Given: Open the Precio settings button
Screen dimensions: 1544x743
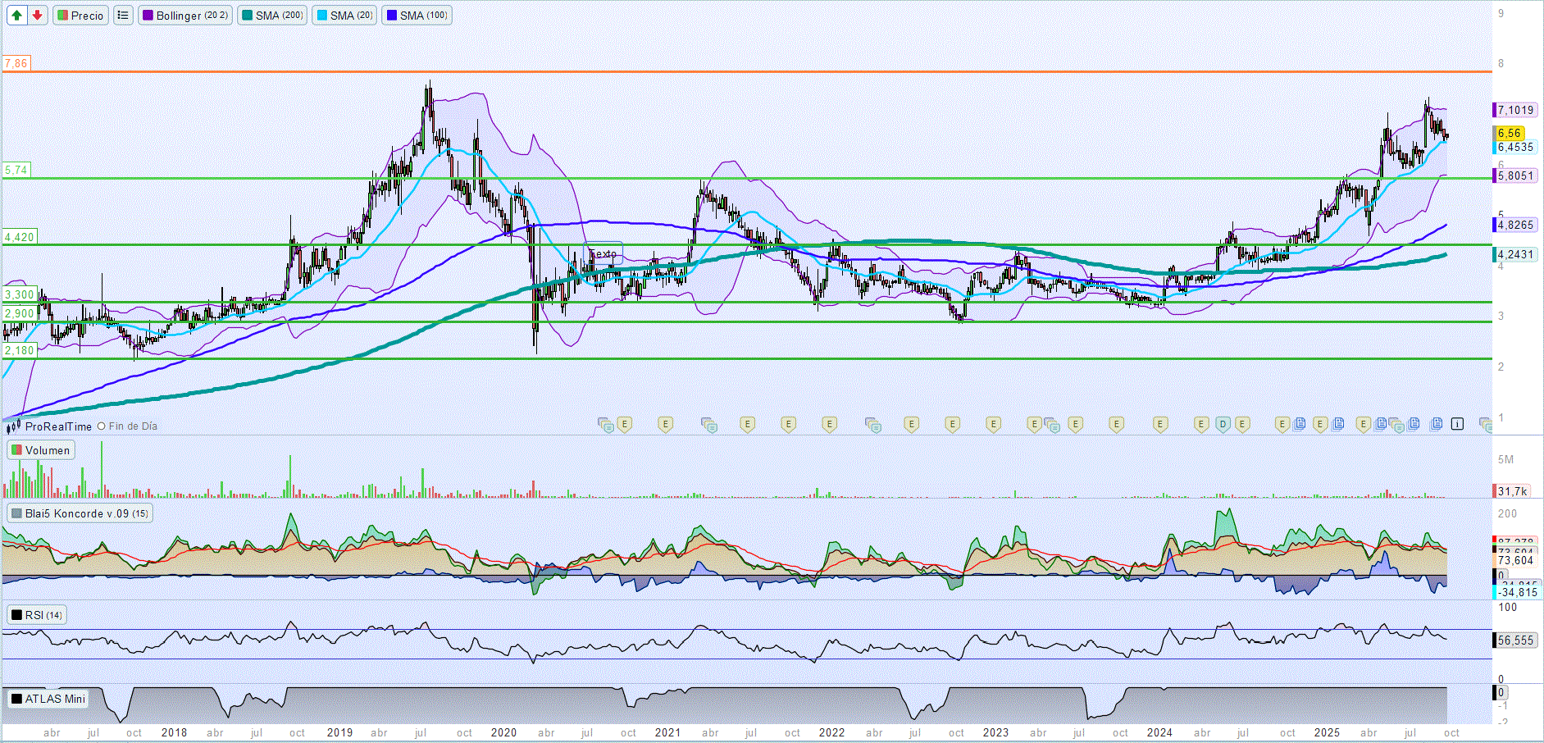Looking at the screenshot, I should point(80,16).
